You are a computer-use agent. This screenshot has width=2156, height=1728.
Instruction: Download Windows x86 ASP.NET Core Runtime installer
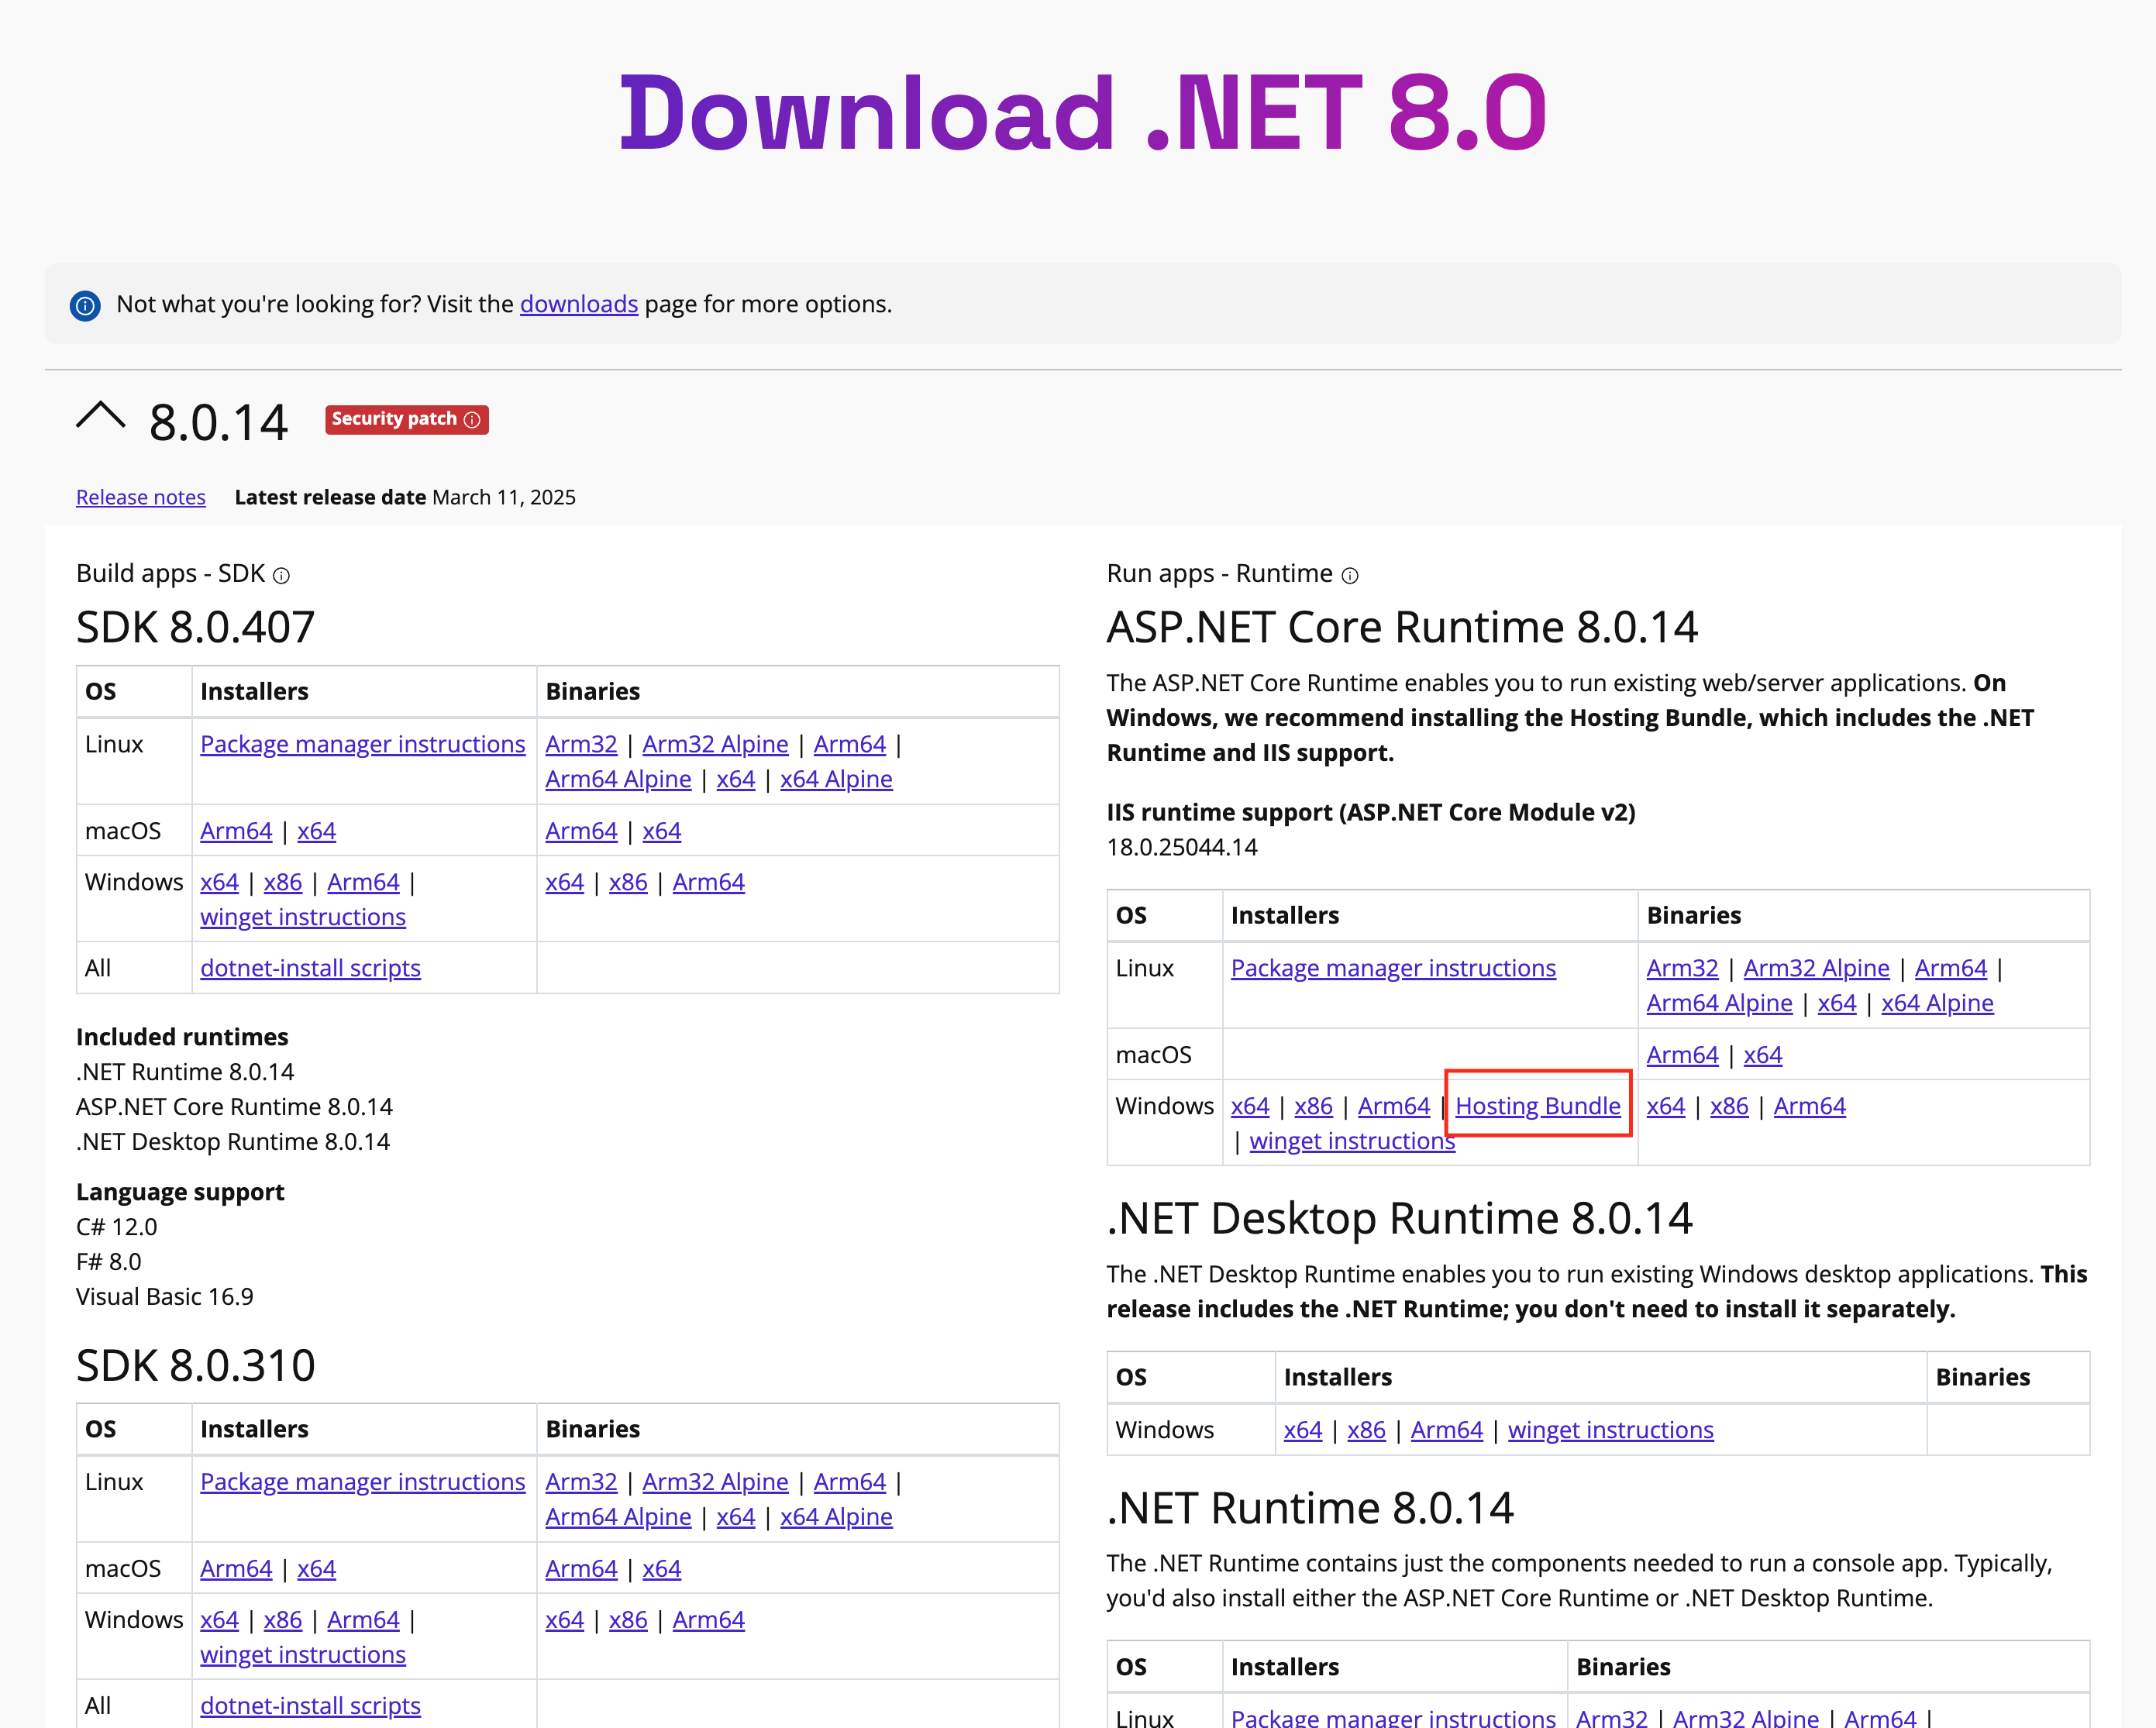(1313, 1106)
